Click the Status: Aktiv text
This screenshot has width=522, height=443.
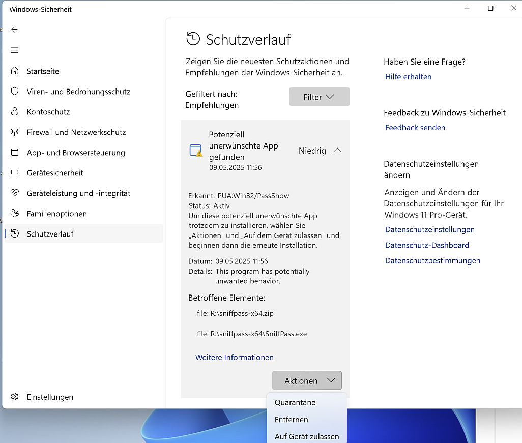209,205
